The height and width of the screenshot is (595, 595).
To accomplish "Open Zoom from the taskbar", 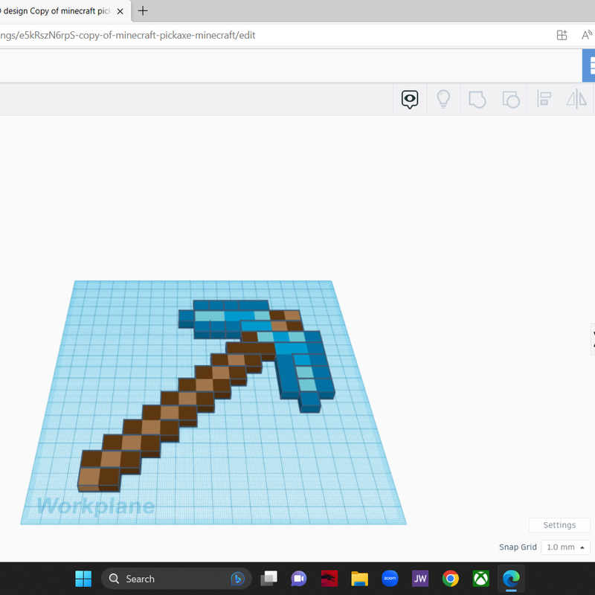I will coord(389,579).
